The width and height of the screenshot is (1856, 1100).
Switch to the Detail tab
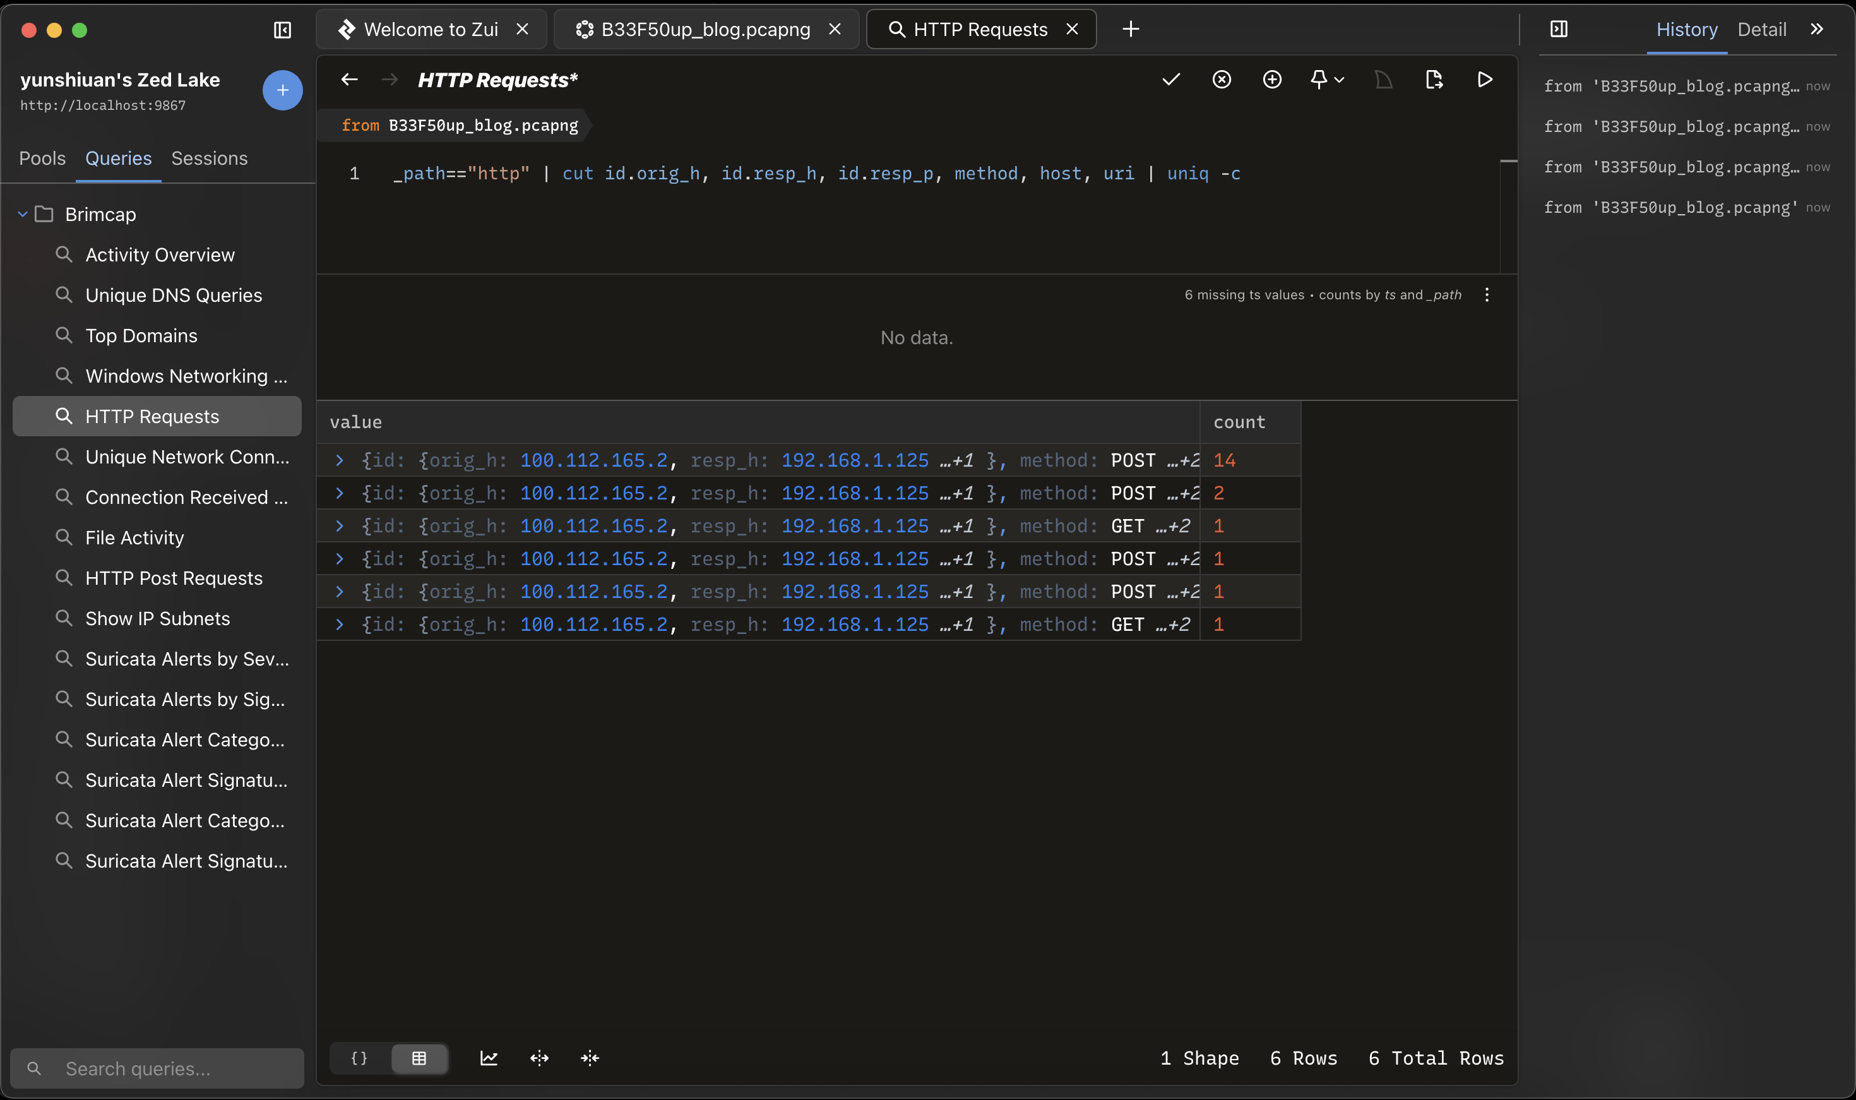coord(1762,30)
